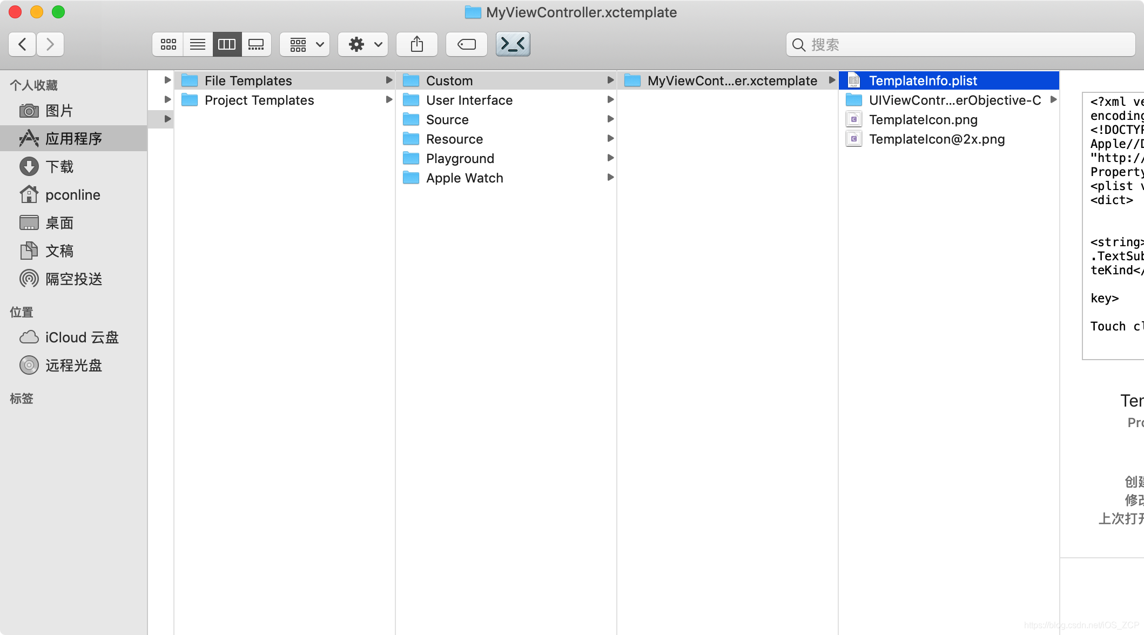The image size is (1144, 635).
Task: Switch to list view mode
Action: tap(198, 44)
